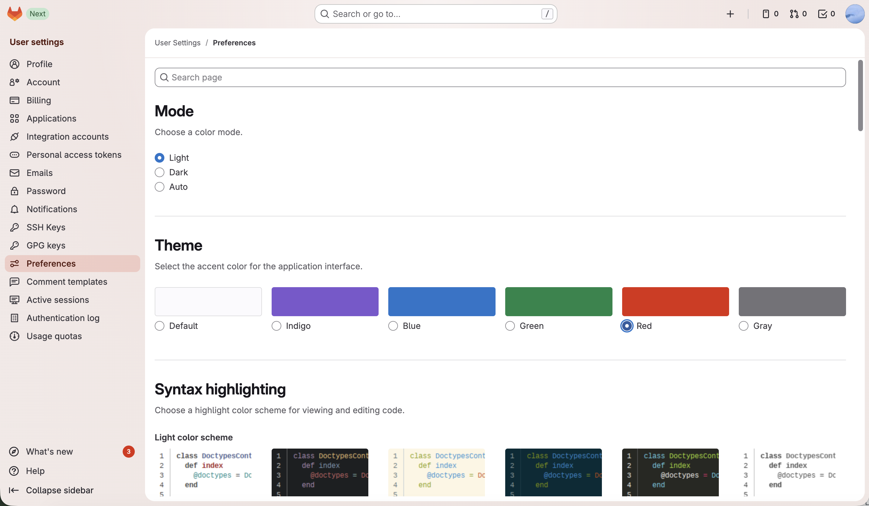The width and height of the screenshot is (869, 506).
Task: Click the Collapse sidebar arrow icon
Action: tap(14, 490)
